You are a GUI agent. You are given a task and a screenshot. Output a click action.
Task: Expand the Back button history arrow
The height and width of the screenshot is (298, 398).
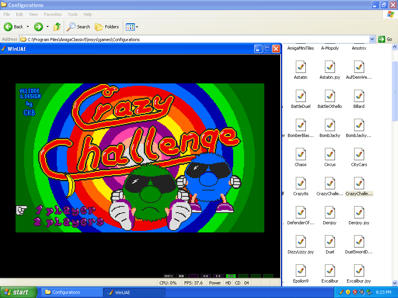click(x=27, y=27)
